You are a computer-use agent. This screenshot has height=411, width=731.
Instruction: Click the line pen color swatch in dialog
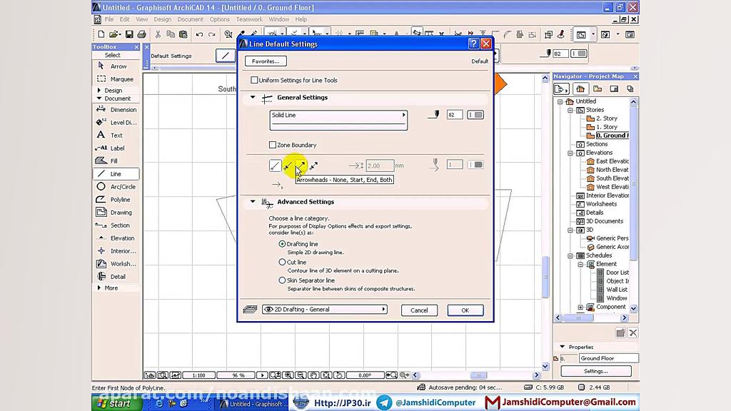click(475, 115)
